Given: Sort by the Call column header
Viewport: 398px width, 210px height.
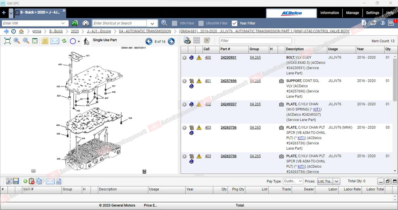Looking at the screenshot, I should [211, 49].
